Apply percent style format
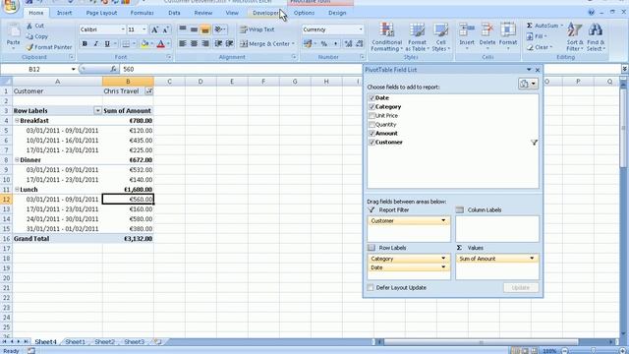The height and width of the screenshot is (354, 629). click(323, 43)
